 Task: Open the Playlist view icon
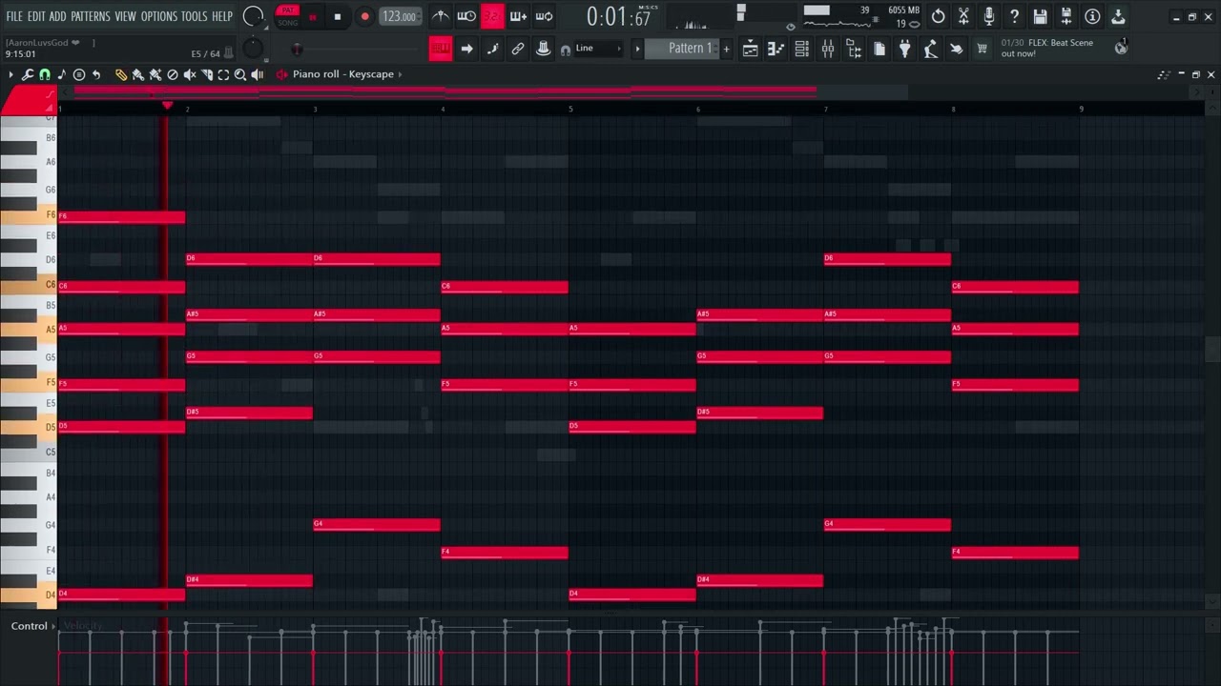pyautogui.click(x=751, y=49)
